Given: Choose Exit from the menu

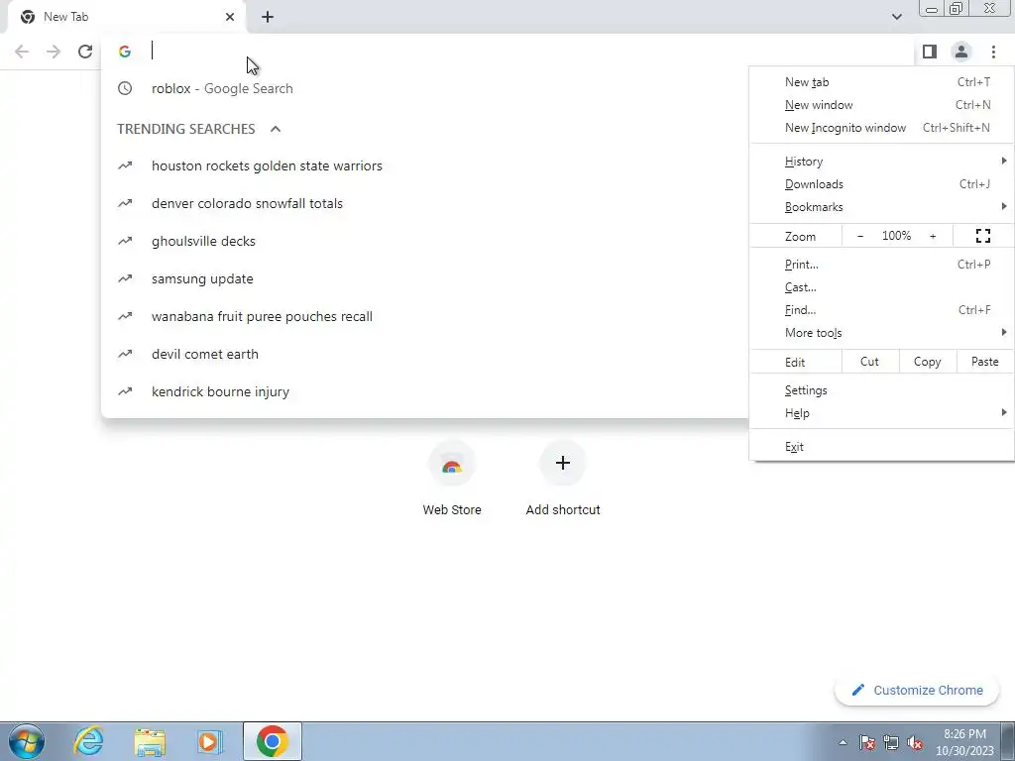Looking at the screenshot, I should point(881,447).
